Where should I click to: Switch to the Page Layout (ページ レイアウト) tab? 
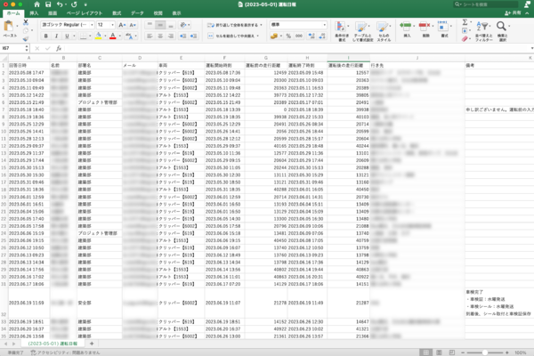pos(85,13)
